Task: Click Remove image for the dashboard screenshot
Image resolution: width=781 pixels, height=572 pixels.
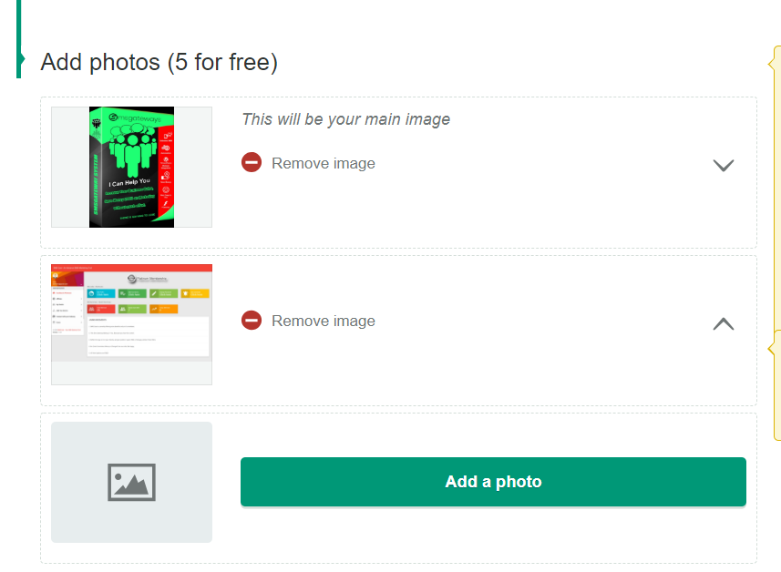Action: [x=324, y=322]
